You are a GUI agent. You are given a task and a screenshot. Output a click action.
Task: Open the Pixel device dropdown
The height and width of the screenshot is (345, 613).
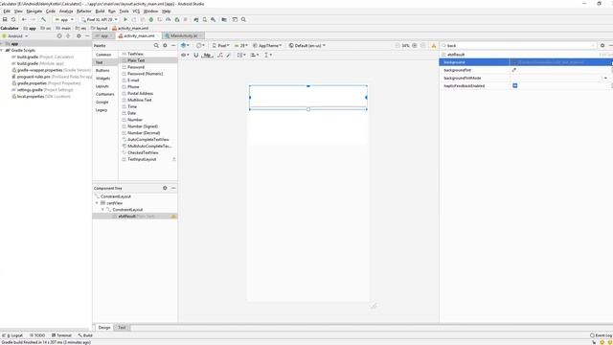pos(221,45)
